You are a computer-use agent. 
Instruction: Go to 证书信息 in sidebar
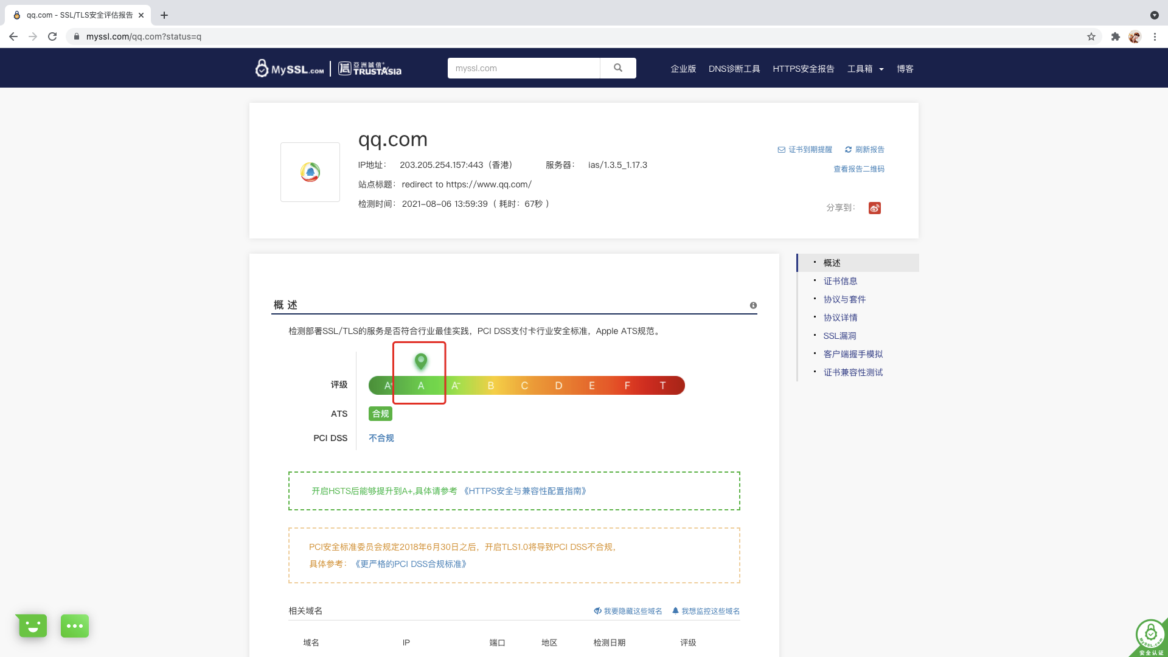pyautogui.click(x=840, y=281)
